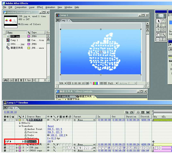
Task: Hide layer 3 238.jpg eye icon
Action: point(5,148)
